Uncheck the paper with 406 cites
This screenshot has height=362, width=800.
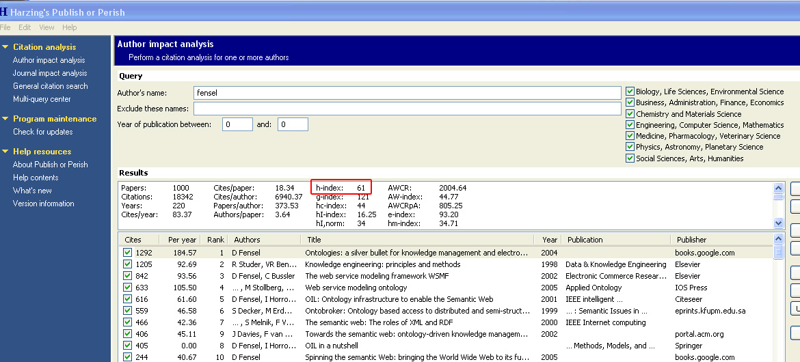(x=128, y=334)
